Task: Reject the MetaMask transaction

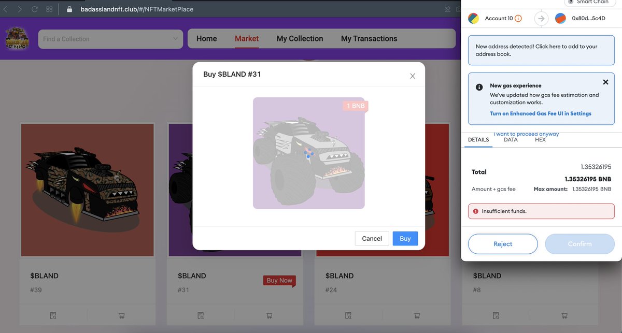Action: tap(503, 244)
